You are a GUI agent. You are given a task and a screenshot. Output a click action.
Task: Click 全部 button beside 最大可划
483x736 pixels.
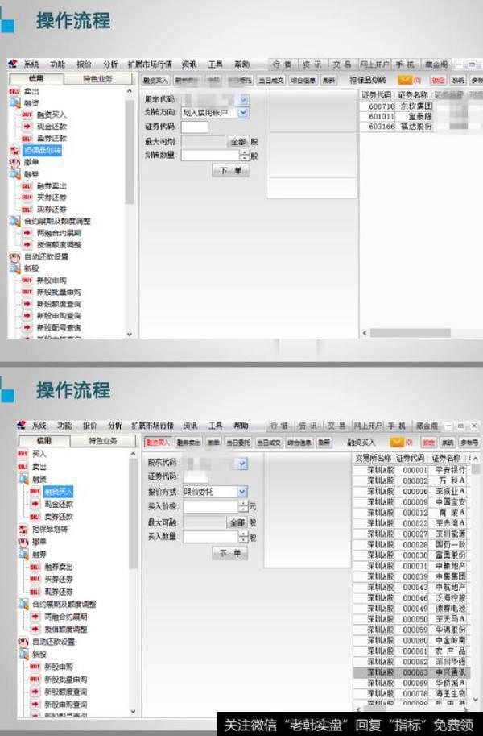coord(238,141)
